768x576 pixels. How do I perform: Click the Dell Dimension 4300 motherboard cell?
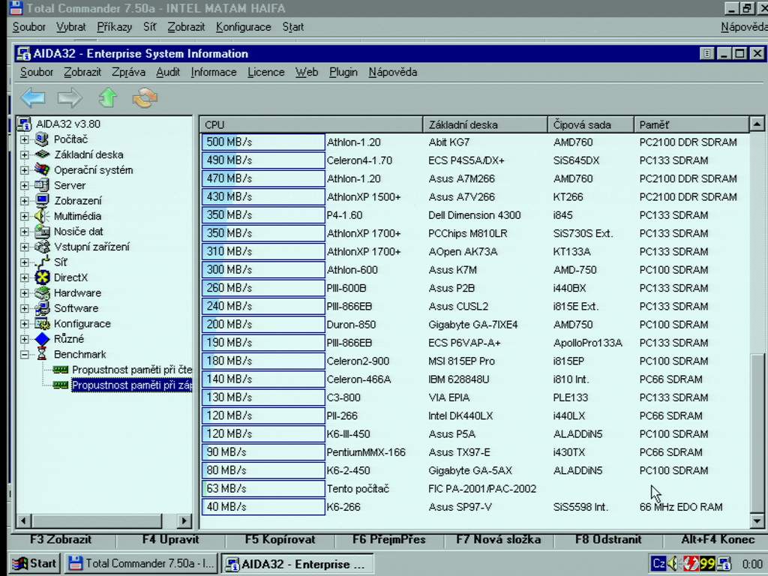point(475,215)
